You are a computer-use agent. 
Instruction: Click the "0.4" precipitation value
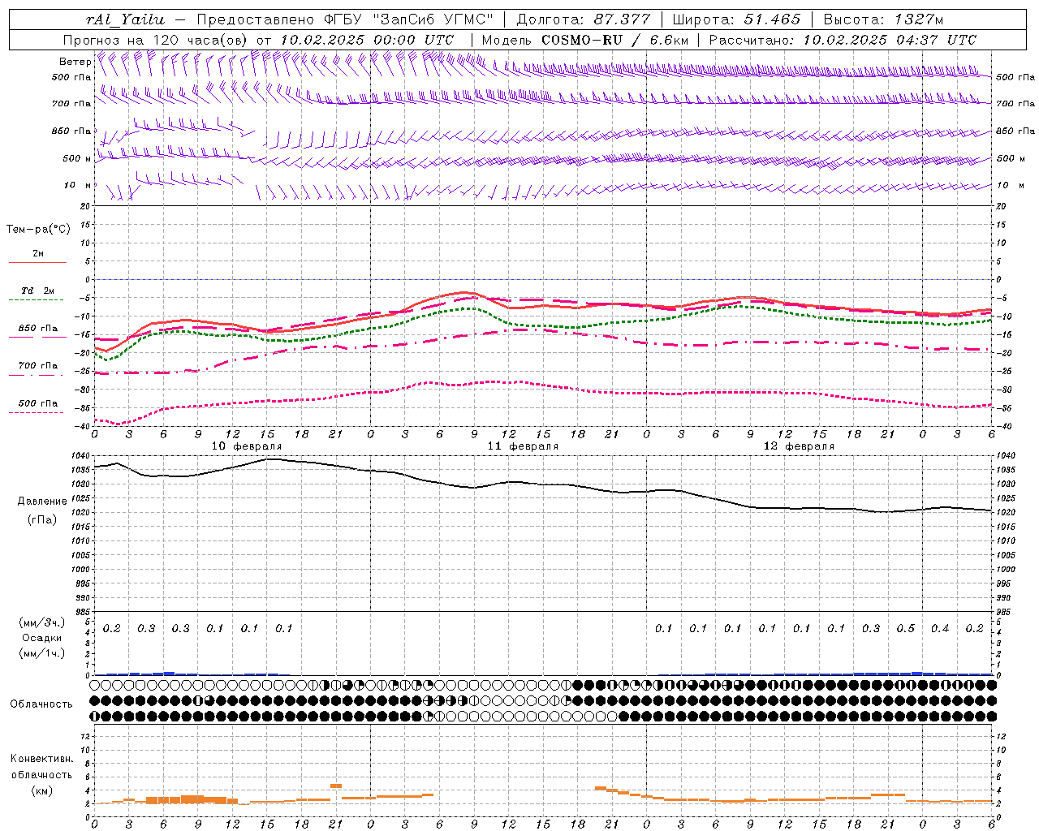(940, 628)
